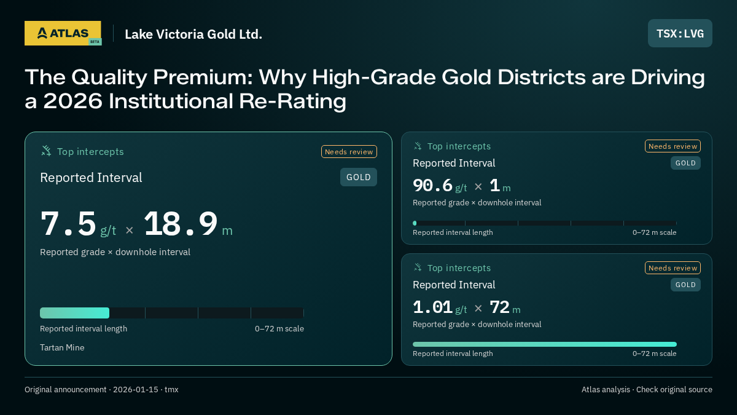Click the 0–72 m scale label in 7.5 g/t card
Screen dimensions: 737x415
coord(279,328)
